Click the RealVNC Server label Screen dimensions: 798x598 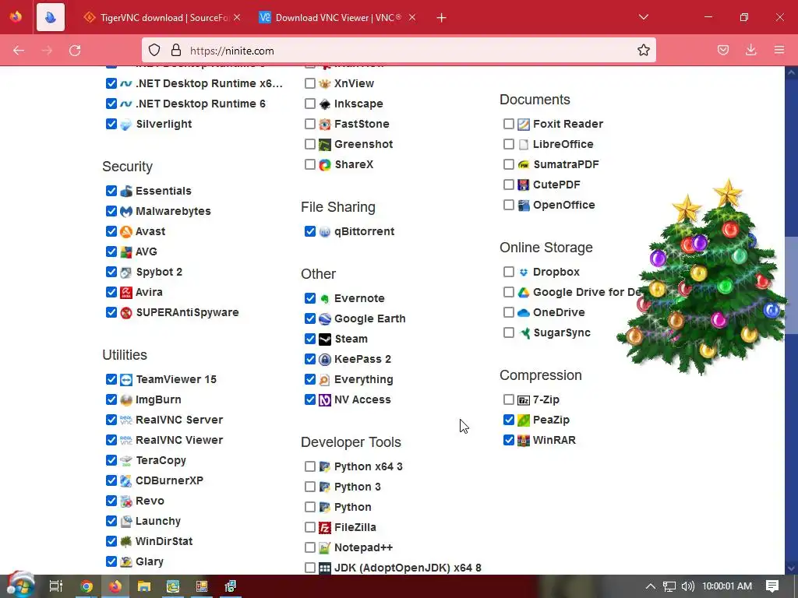tap(179, 420)
